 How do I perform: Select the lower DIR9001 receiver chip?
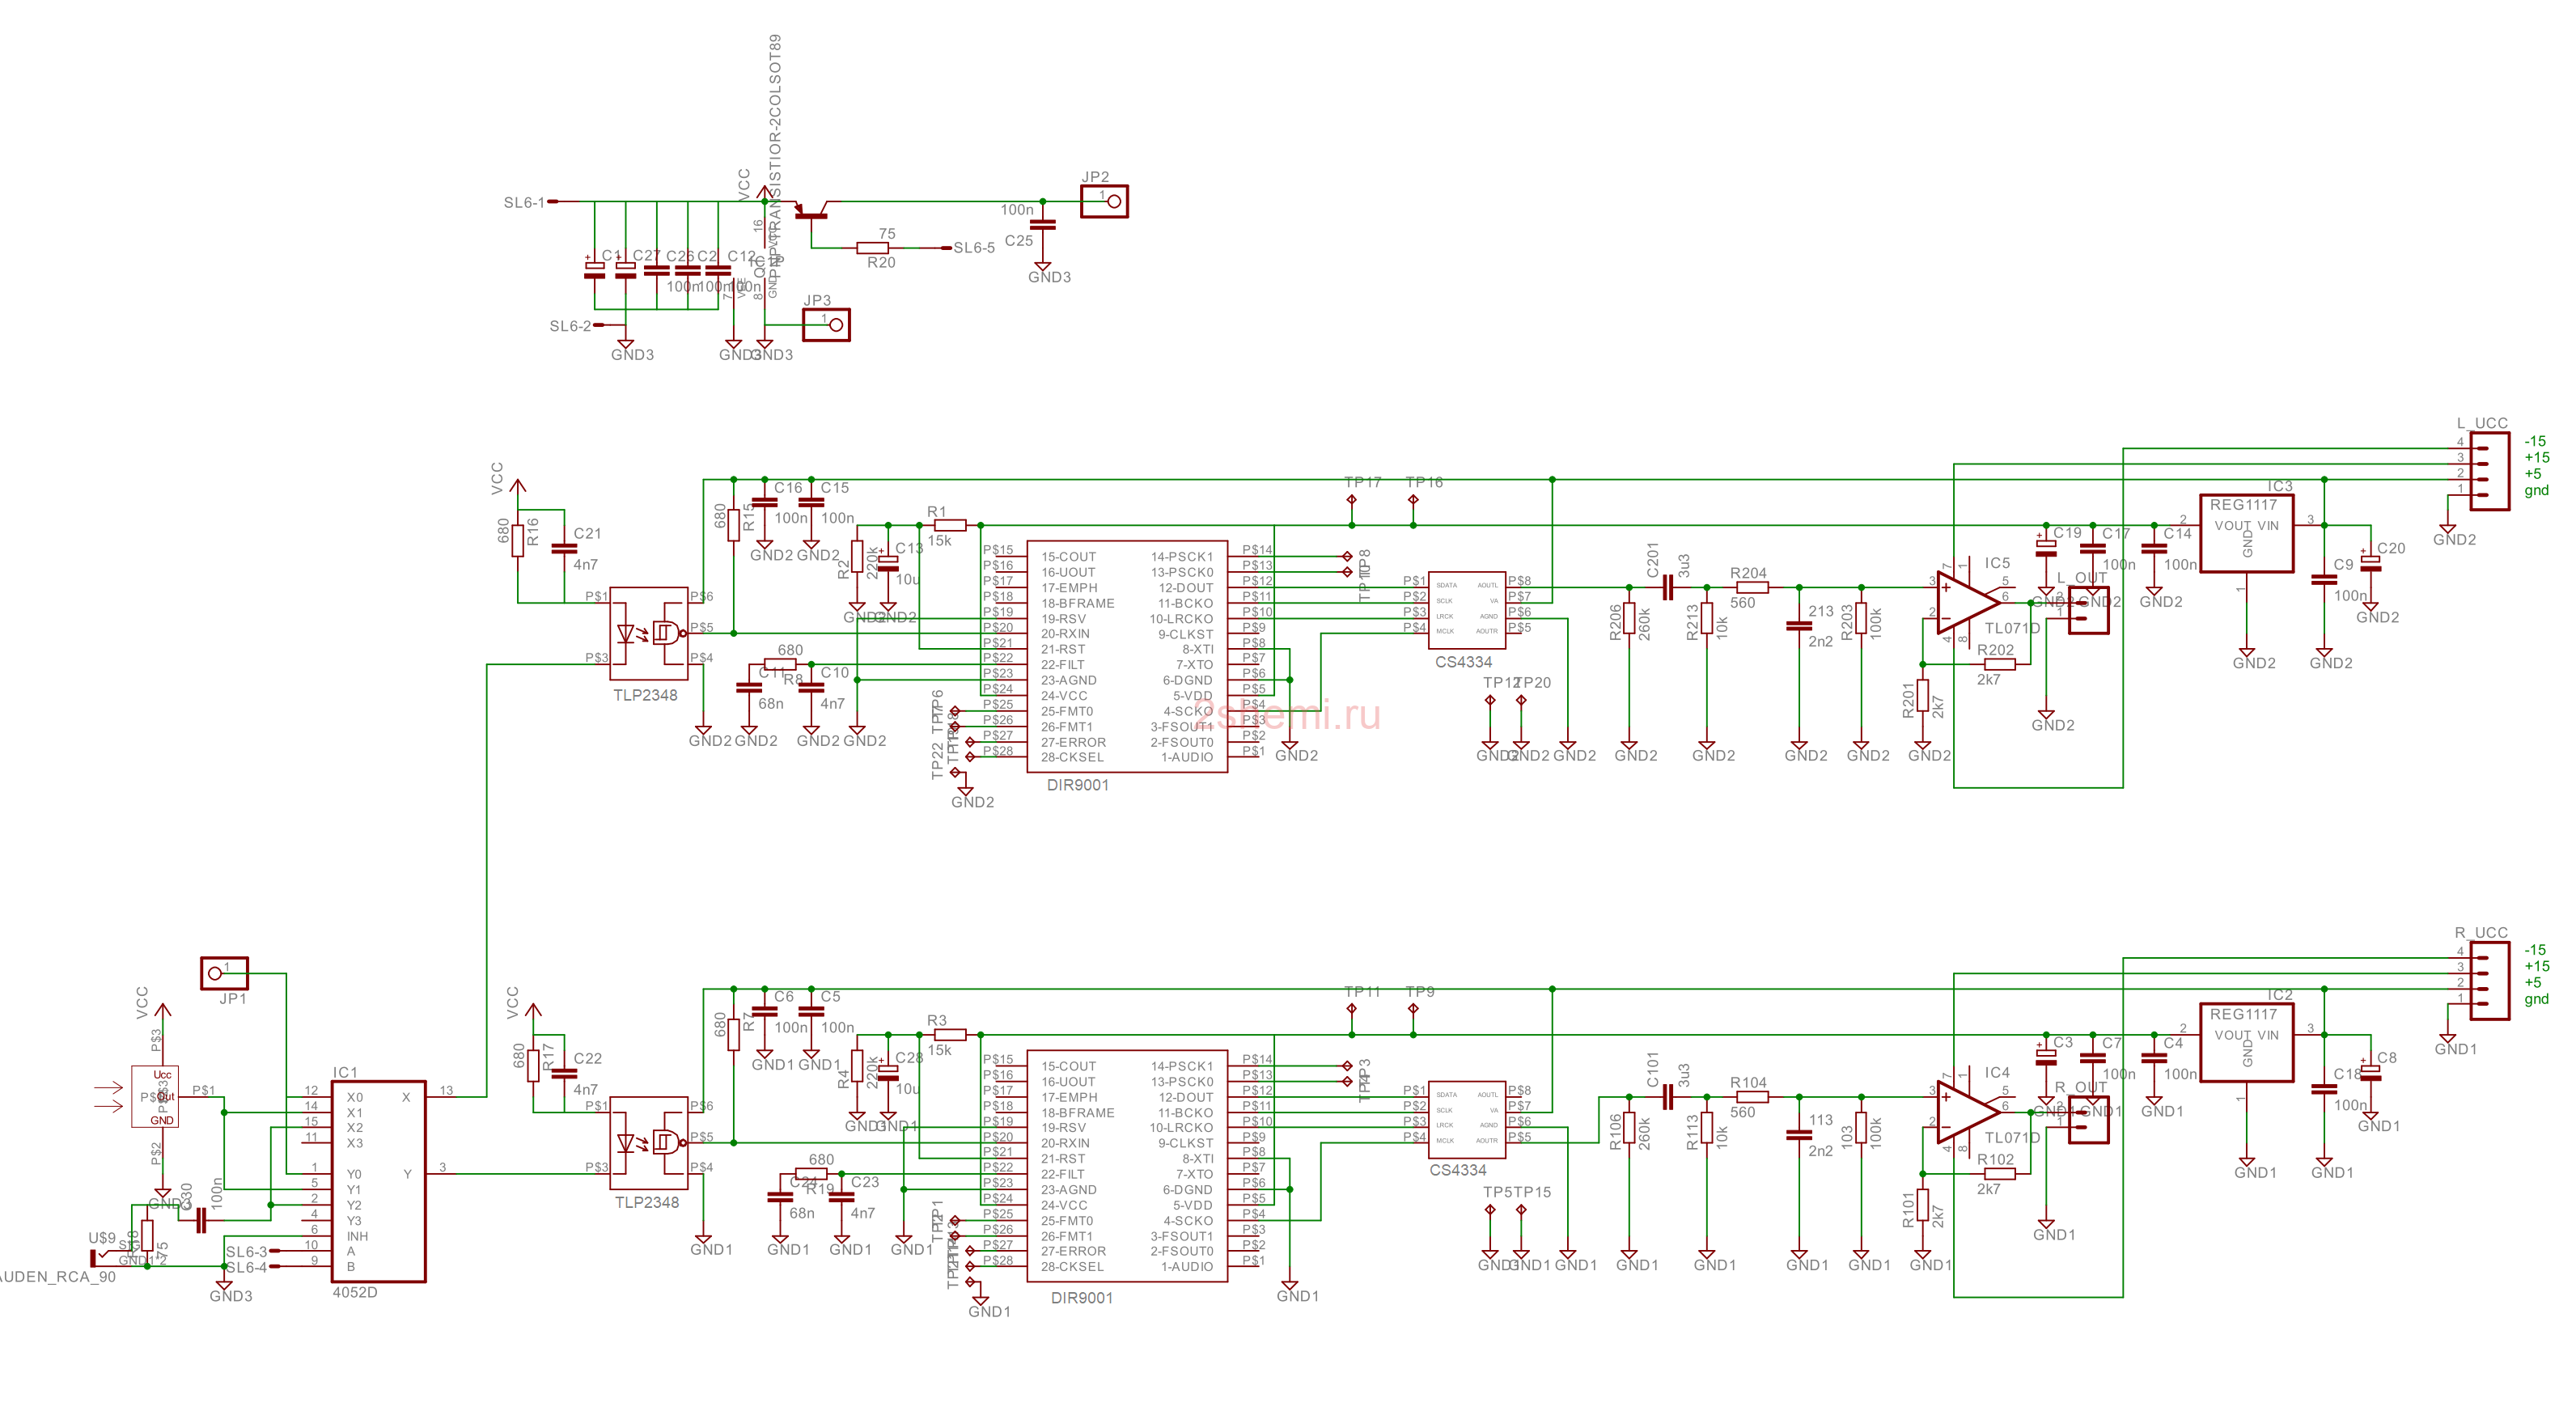[1127, 1166]
